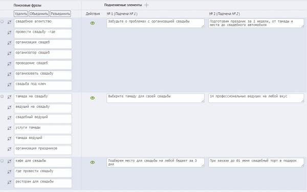This screenshot has height=192, width=307.
Task: Click the field Забудьте о проблемах с организацией
Action: [x=156, y=23]
